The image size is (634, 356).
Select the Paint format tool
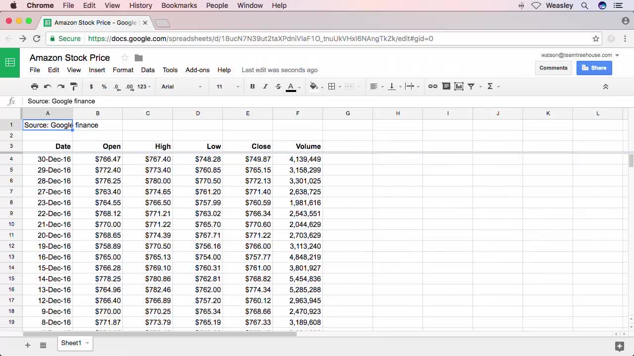coord(73,87)
